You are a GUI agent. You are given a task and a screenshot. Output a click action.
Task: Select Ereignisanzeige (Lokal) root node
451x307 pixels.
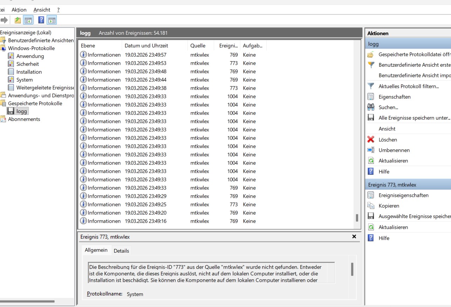(x=26, y=33)
